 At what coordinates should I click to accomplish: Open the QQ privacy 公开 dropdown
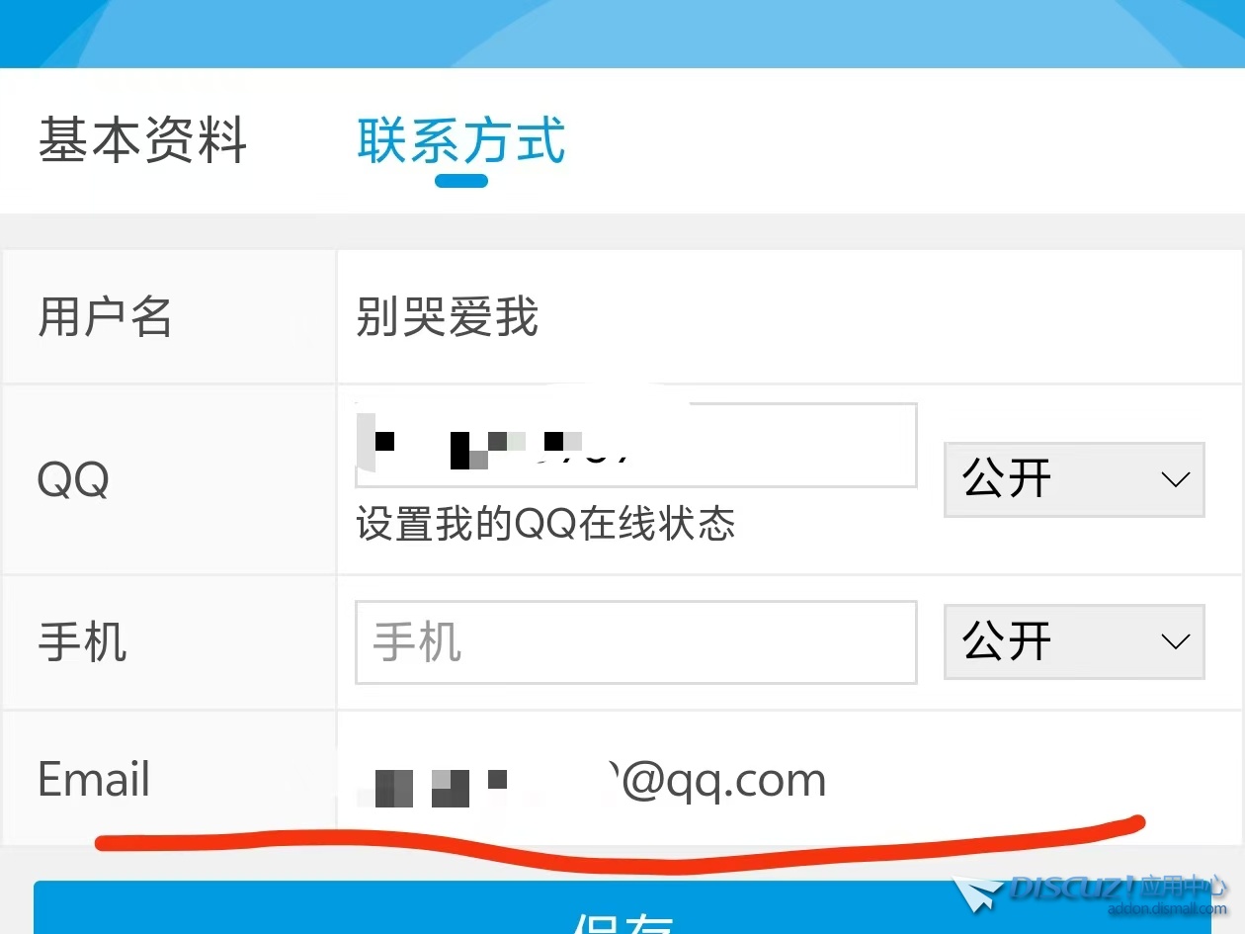click(1074, 479)
